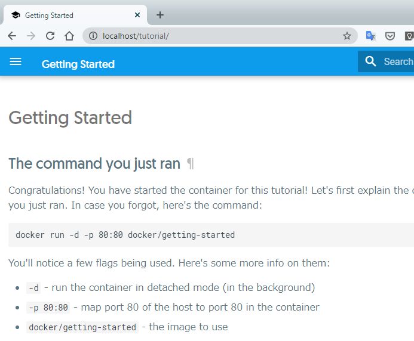Select the Getting Started browser tab
This screenshot has width=414, height=341.
click(x=75, y=15)
